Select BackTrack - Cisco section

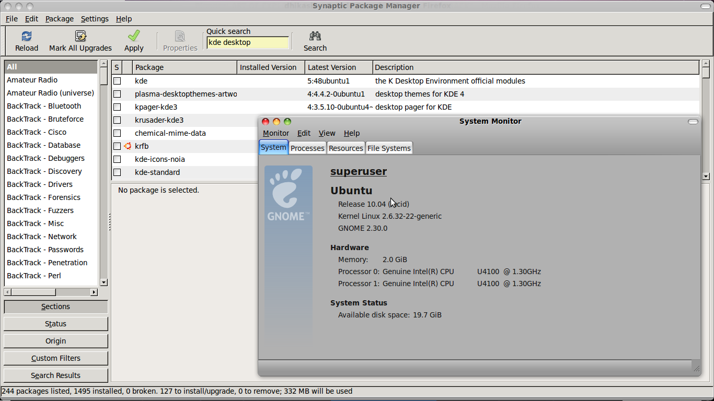(x=51, y=132)
